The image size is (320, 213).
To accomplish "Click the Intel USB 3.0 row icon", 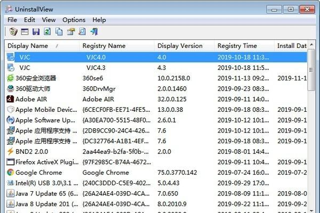I will coord(11,183).
